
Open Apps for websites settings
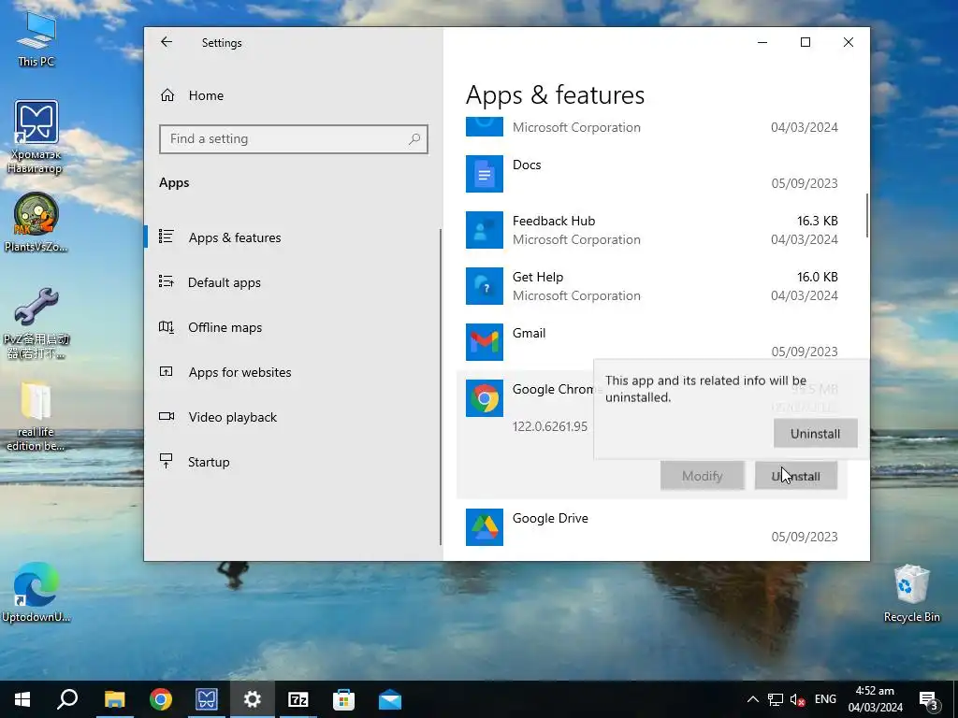coord(239,372)
